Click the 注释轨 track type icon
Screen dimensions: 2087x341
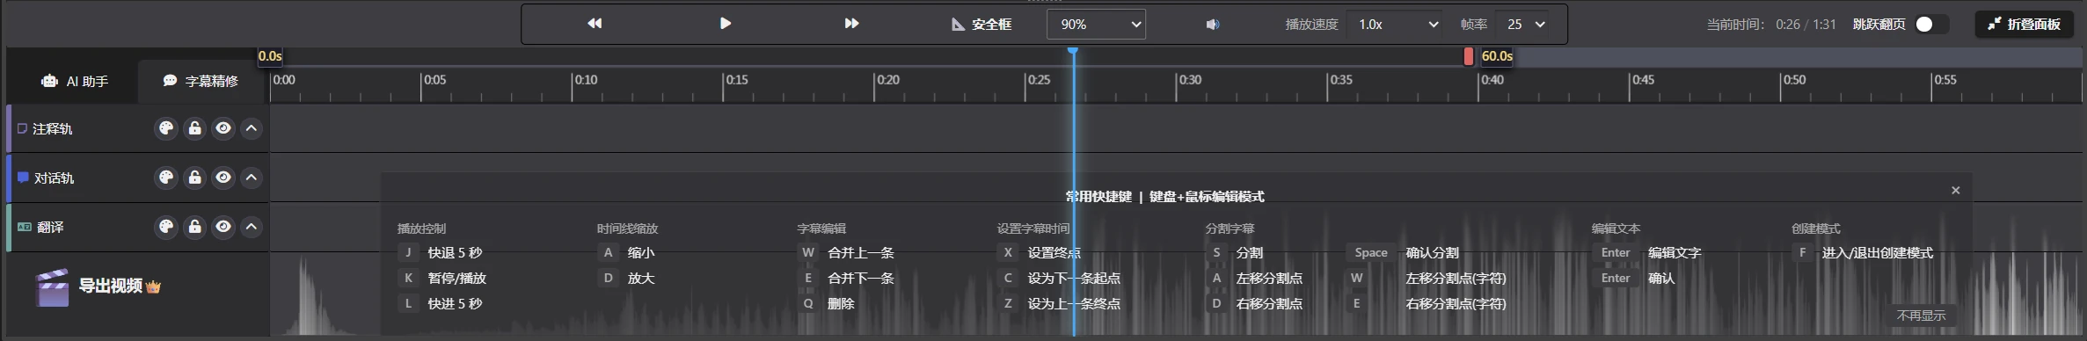(23, 128)
